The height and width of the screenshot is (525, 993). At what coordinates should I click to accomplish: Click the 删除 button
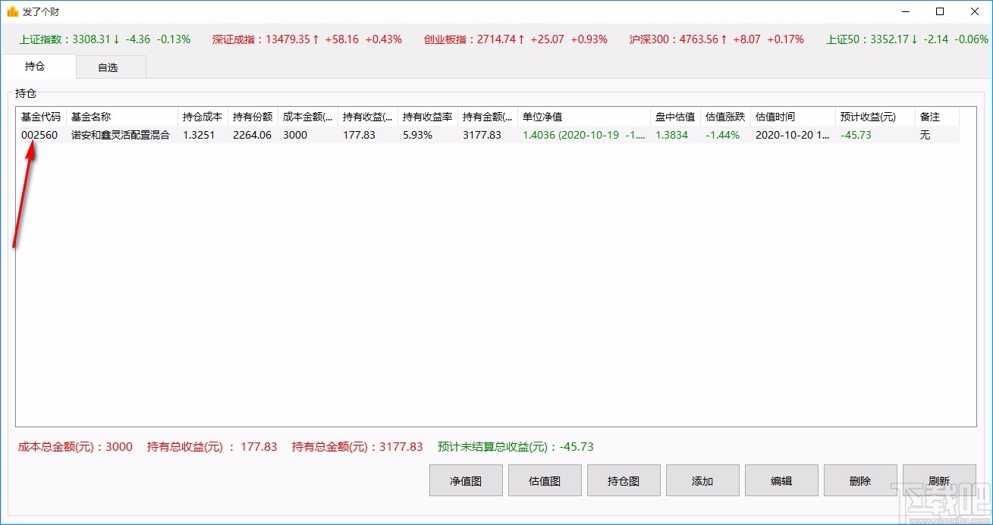point(859,480)
